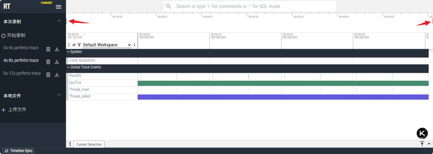Open the 8s-12s.perfetto-trace file
This screenshot has height=154, width=433.
tap(22, 73)
